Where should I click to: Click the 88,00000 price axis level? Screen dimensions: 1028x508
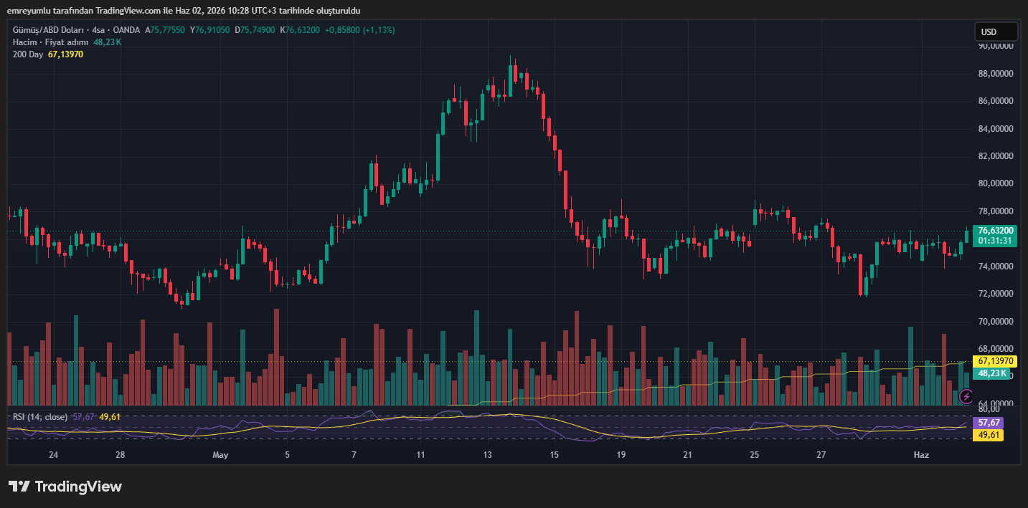996,74
